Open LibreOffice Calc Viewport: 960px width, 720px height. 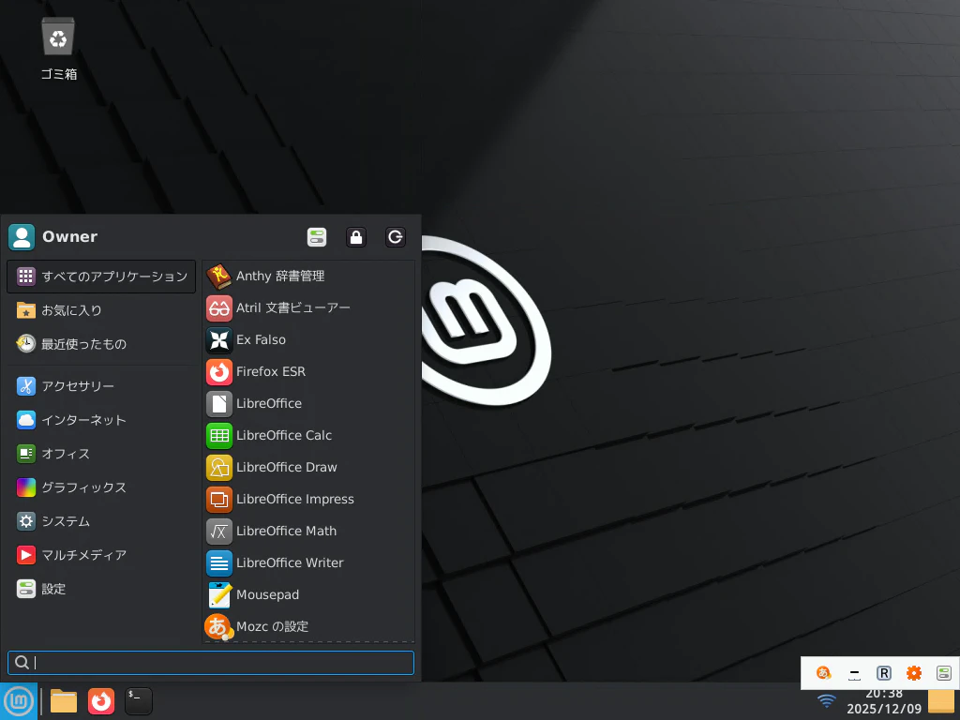(x=308, y=435)
